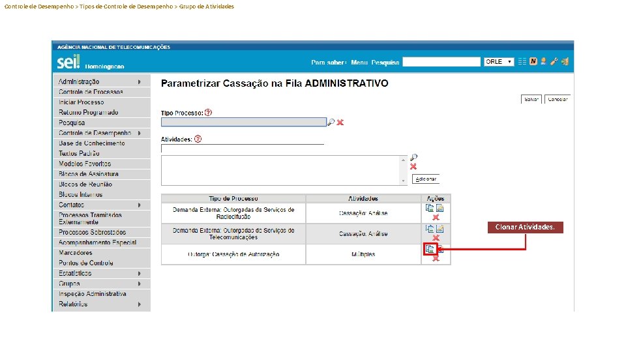Remove Tipo Processo with red X

click(340, 122)
